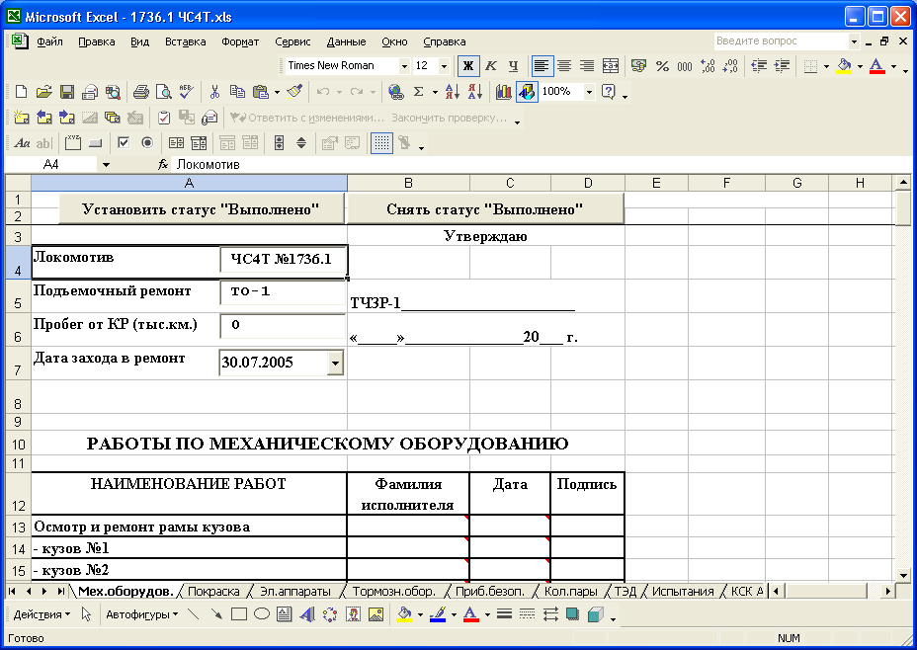
Task: Select the Line drawing tool
Action: pyautogui.click(x=193, y=614)
